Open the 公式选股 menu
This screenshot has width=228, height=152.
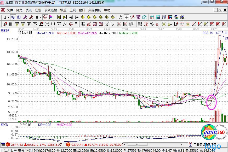50,10
